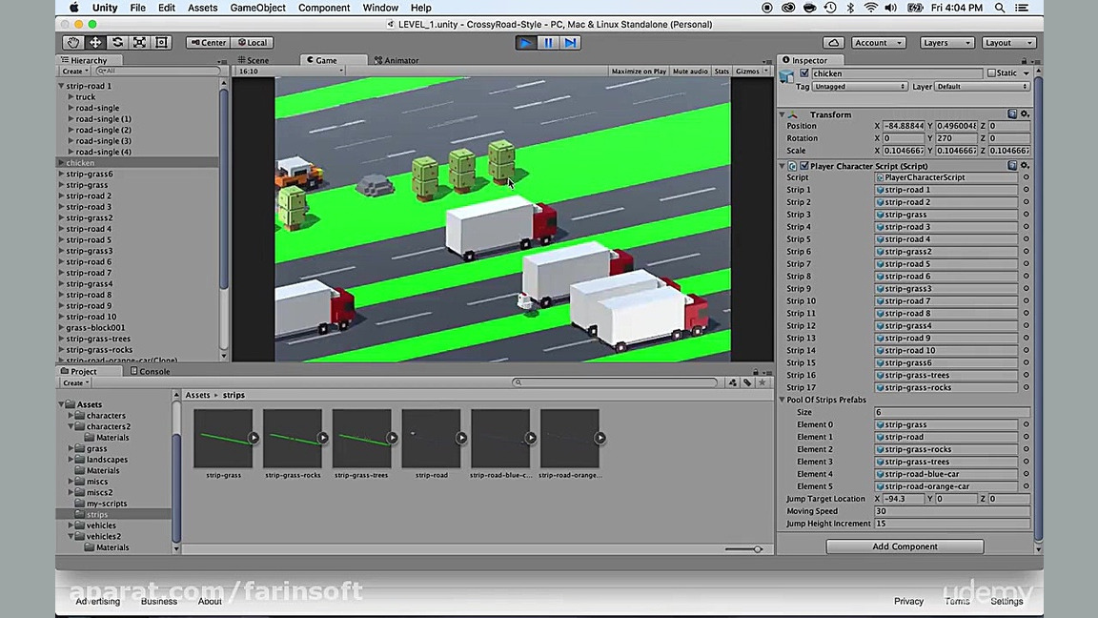Viewport: 1098px width, 618px height.
Task: Click the Play button
Action: click(525, 43)
